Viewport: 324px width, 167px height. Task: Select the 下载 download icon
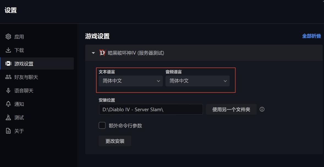pos(7,50)
